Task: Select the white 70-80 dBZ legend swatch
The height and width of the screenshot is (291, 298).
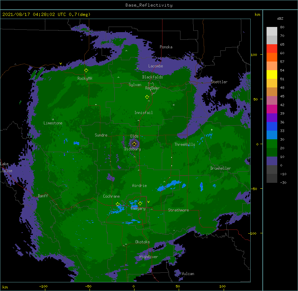Action: (x=272, y=31)
